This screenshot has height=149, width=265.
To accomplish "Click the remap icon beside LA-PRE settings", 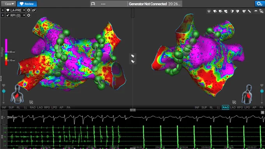I will 34,10.
